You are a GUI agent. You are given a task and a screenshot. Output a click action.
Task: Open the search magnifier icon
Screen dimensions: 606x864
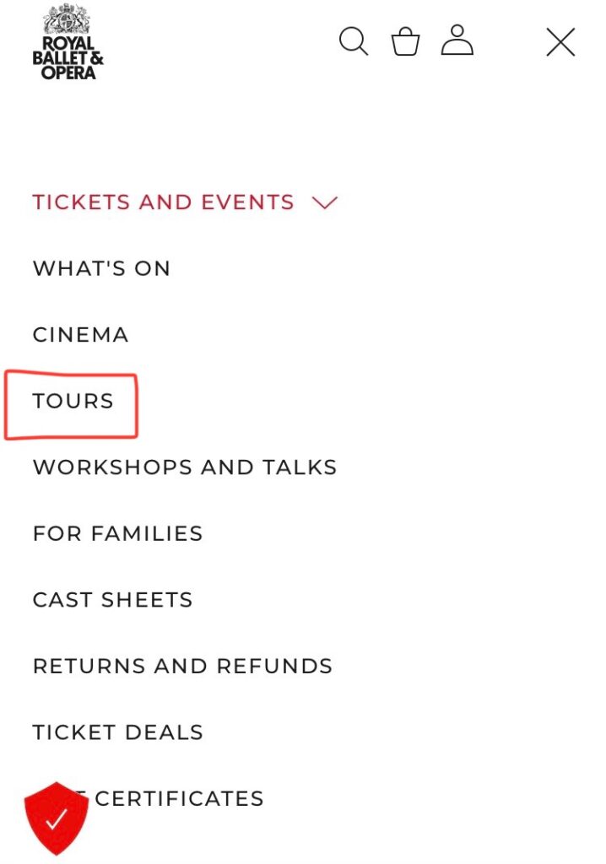coord(354,41)
